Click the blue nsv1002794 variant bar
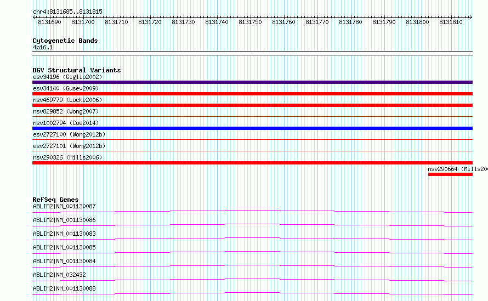488x301 pixels. tap(252, 128)
